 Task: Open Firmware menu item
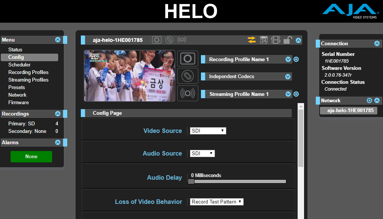[19, 103]
